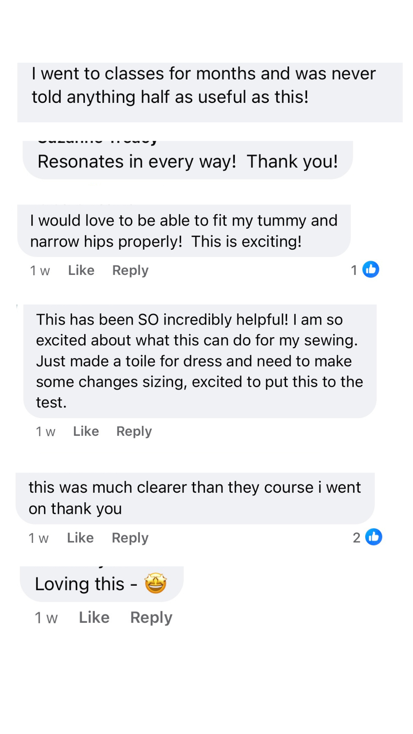The height and width of the screenshot is (734, 413).
Task: Open the '1 w' timestamp under the toile comment
Action: pyautogui.click(x=46, y=432)
